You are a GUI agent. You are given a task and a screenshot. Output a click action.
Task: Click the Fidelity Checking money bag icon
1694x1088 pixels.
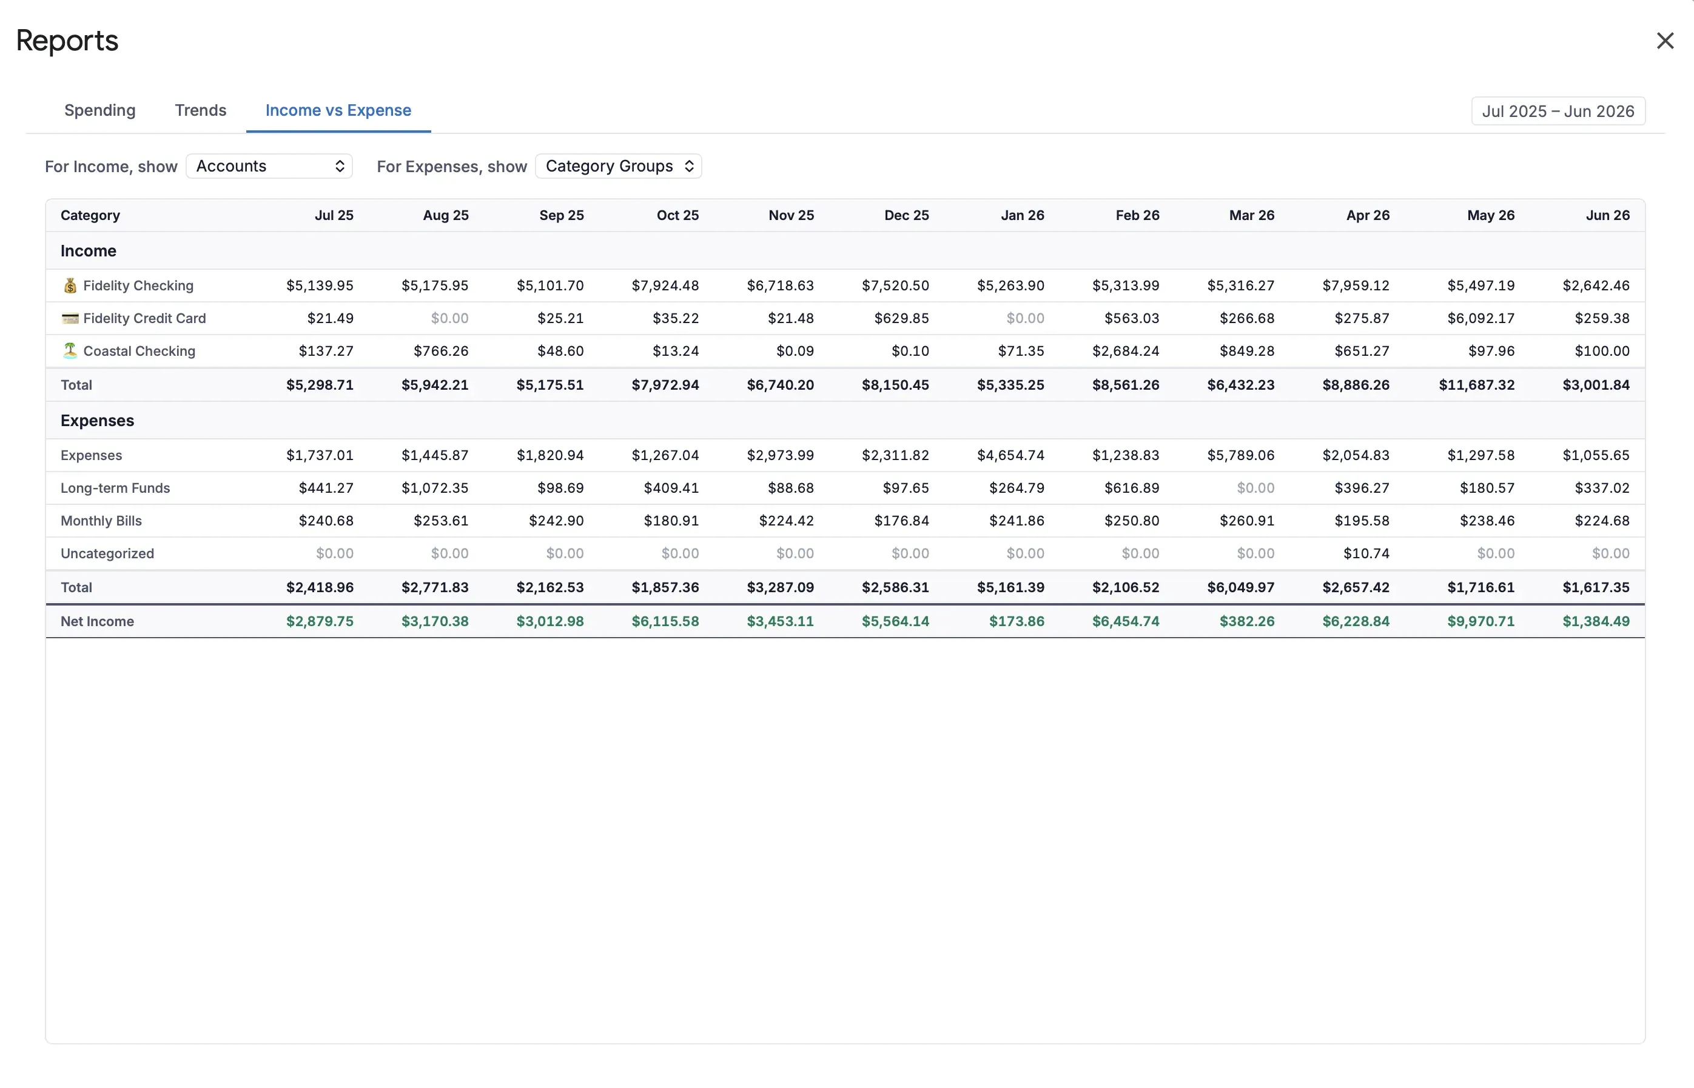coord(70,285)
